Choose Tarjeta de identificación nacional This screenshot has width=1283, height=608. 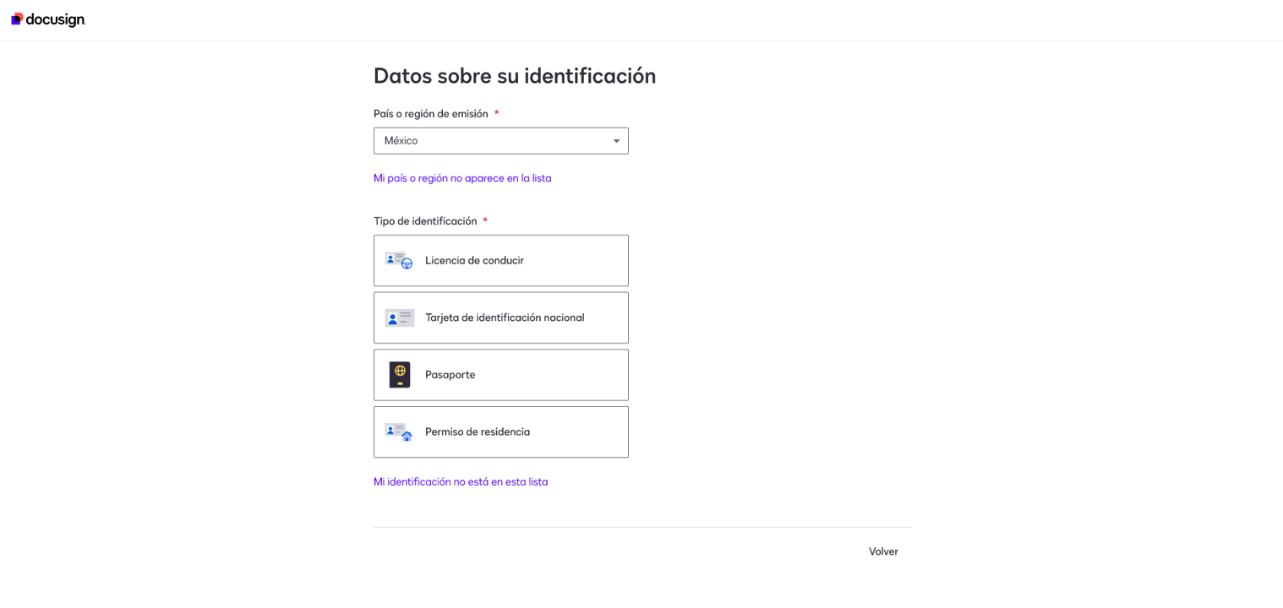click(501, 318)
